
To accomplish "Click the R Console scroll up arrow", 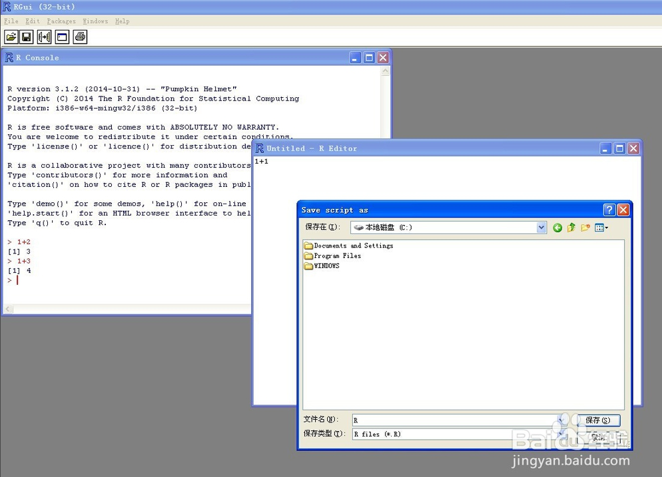I will pyautogui.click(x=385, y=71).
